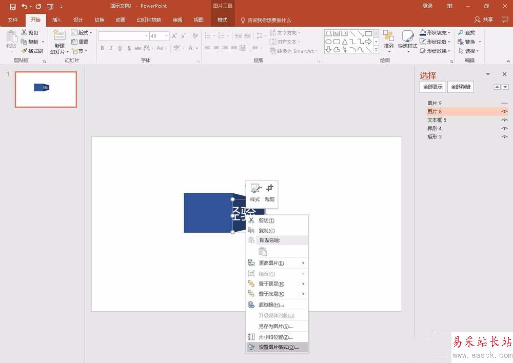Image resolution: width=513 pixels, height=363 pixels.
Task: Clear all formatting
Action: pyautogui.click(x=195, y=36)
